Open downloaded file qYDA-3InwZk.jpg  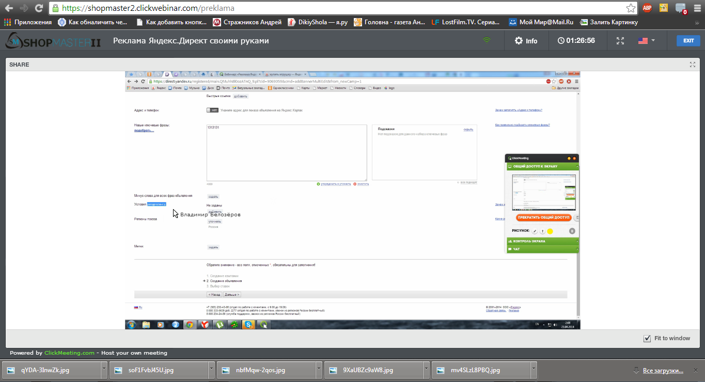tap(51, 370)
